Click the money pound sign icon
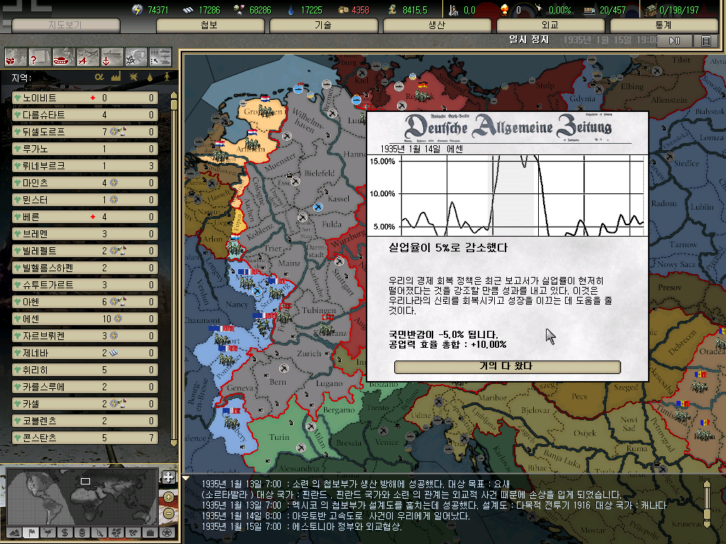The height and width of the screenshot is (544, 726). tap(392, 10)
